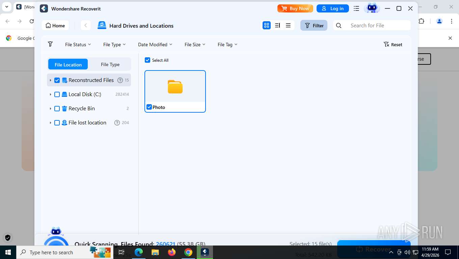Click the back arrow next to Home
The width and height of the screenshot is (459, 259).
tap(86, 25)
